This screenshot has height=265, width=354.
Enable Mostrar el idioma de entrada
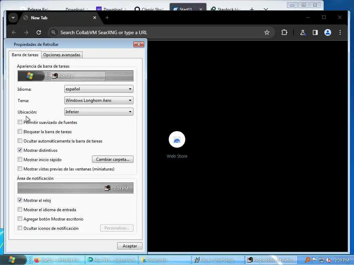coord(20,209)
